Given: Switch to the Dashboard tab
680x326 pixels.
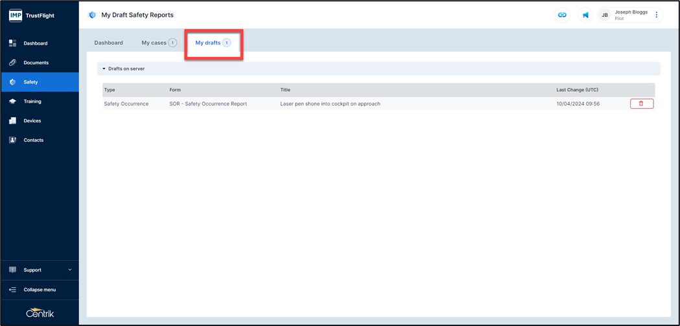Looking at the screenshot, I should [108, 43].
